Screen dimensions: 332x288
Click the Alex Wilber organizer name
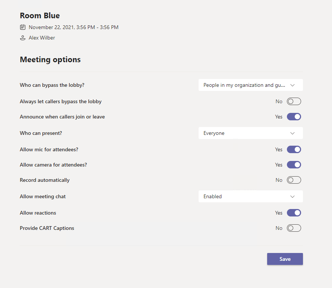[x=42, y=38]
